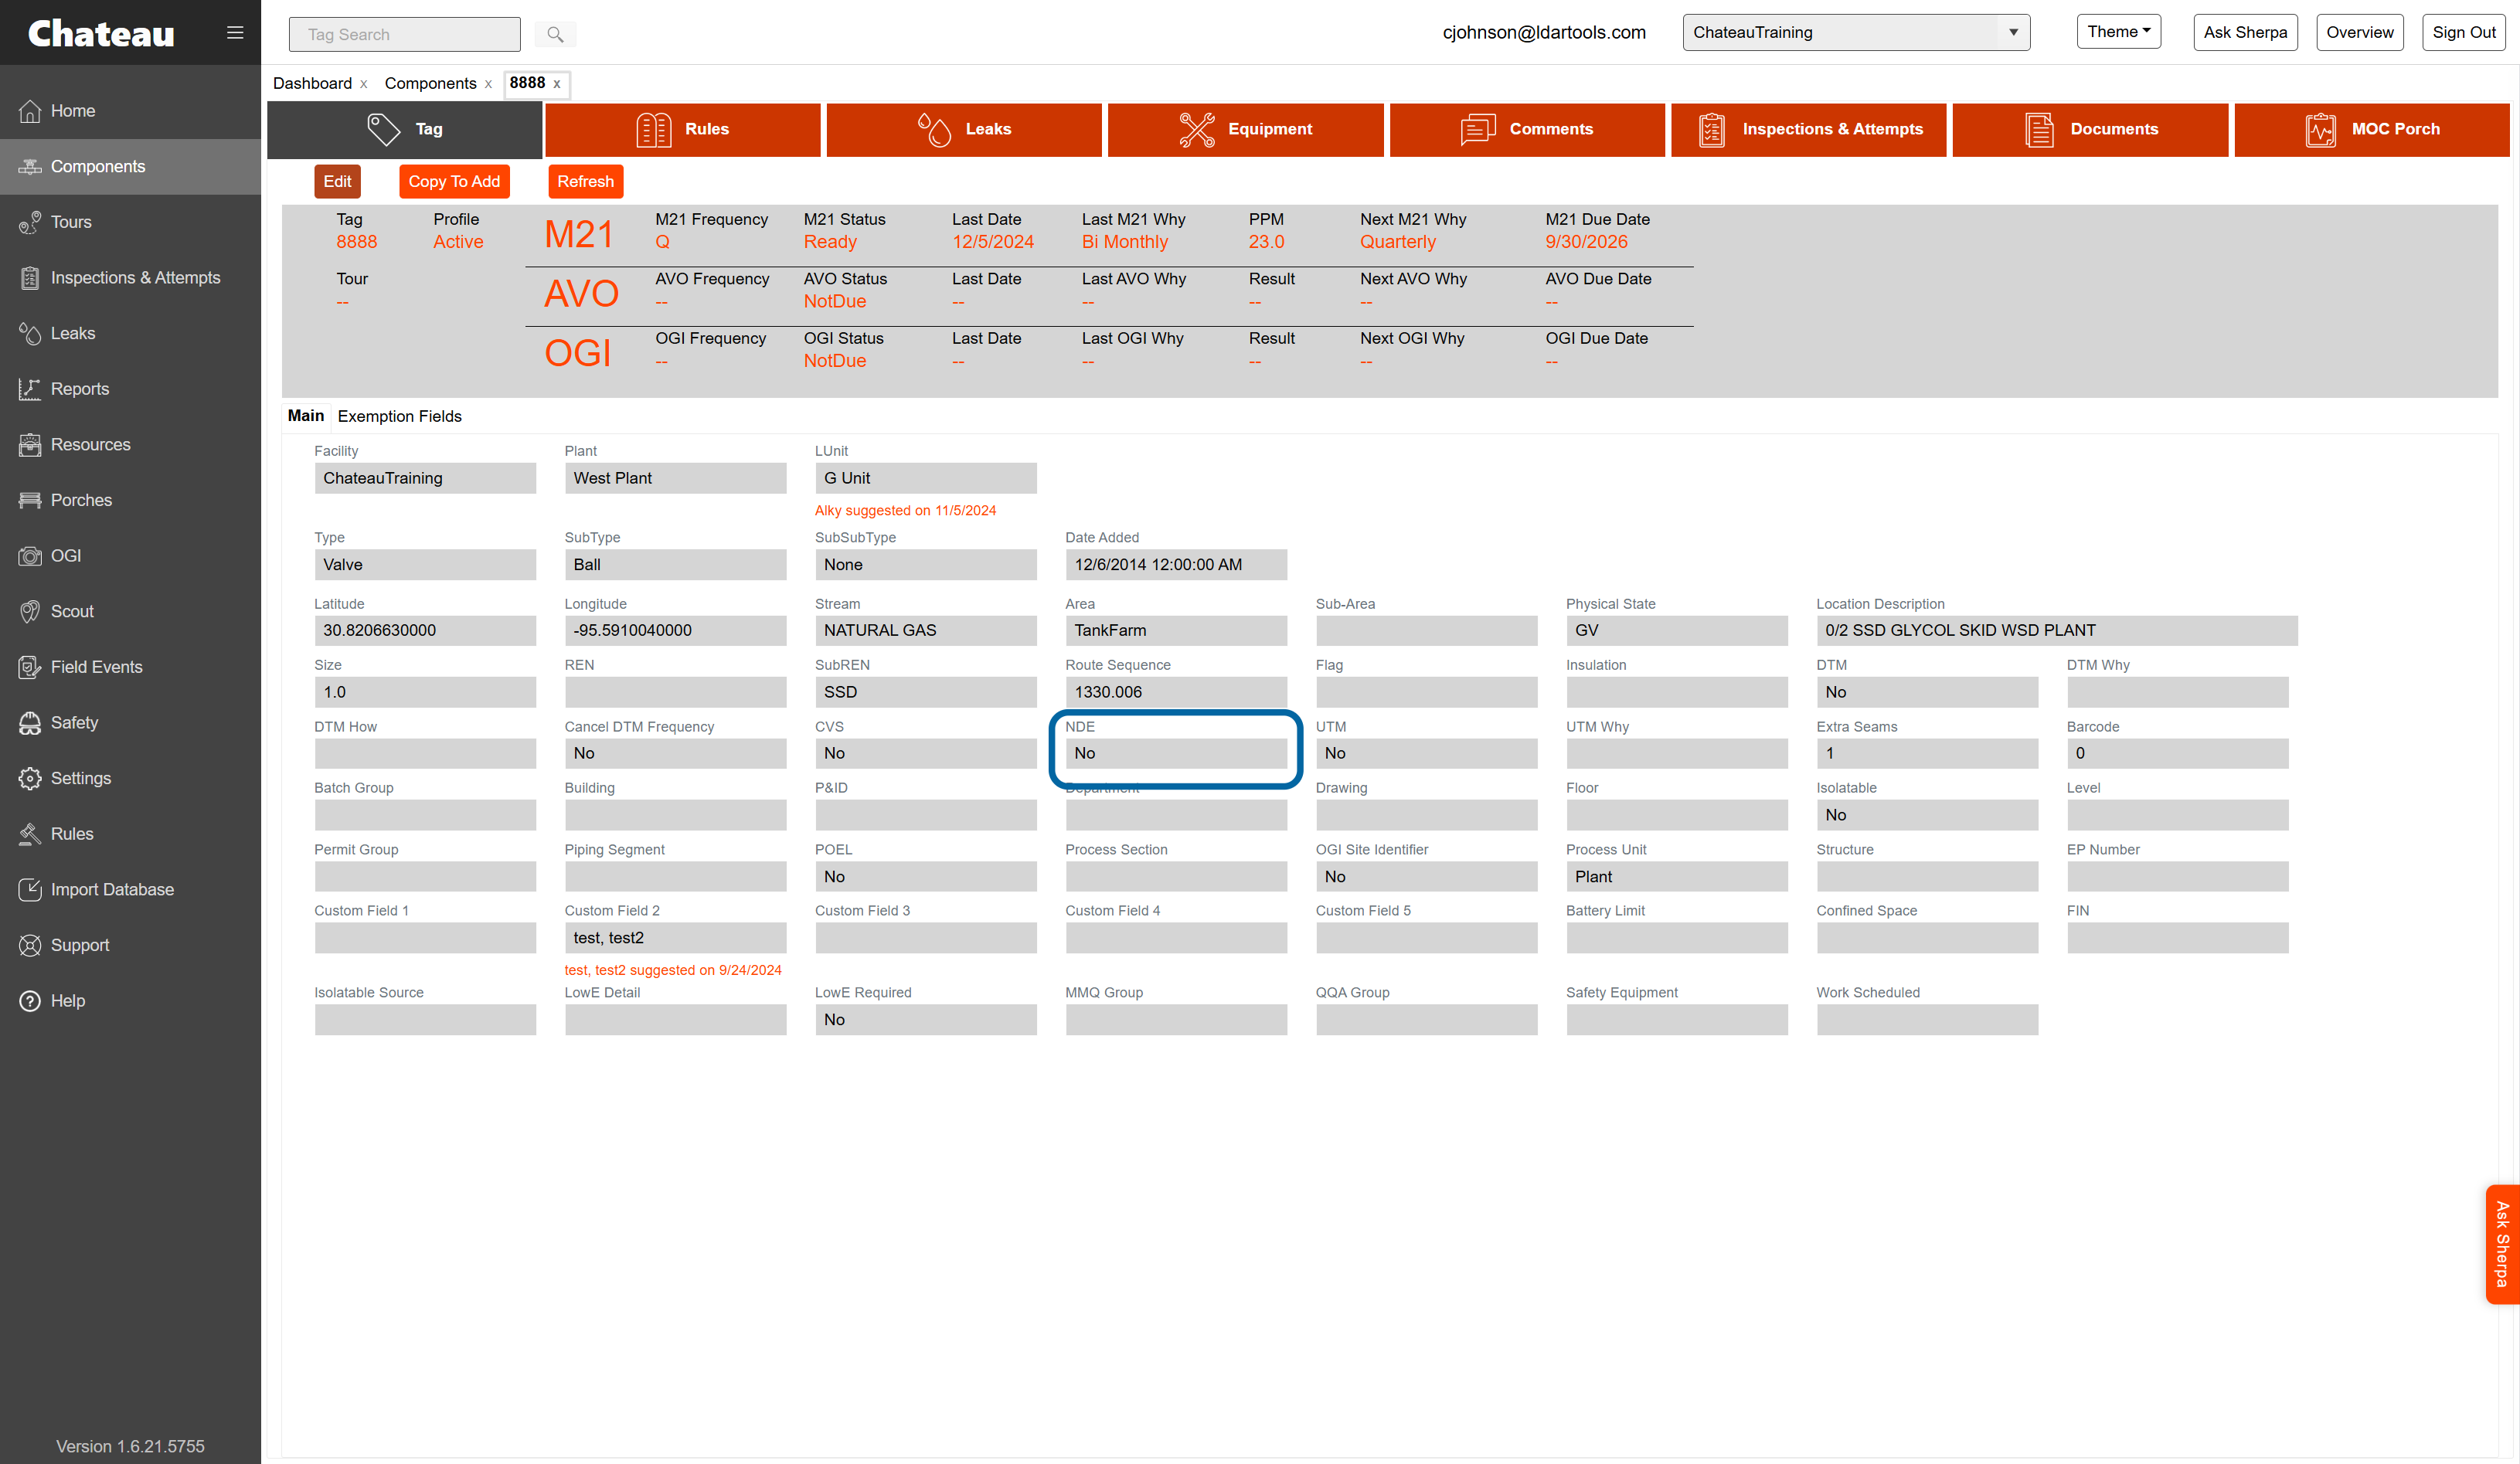Close the Components breadcrumb tab
Screen dimensions: 2520x1464
[488, 84]
